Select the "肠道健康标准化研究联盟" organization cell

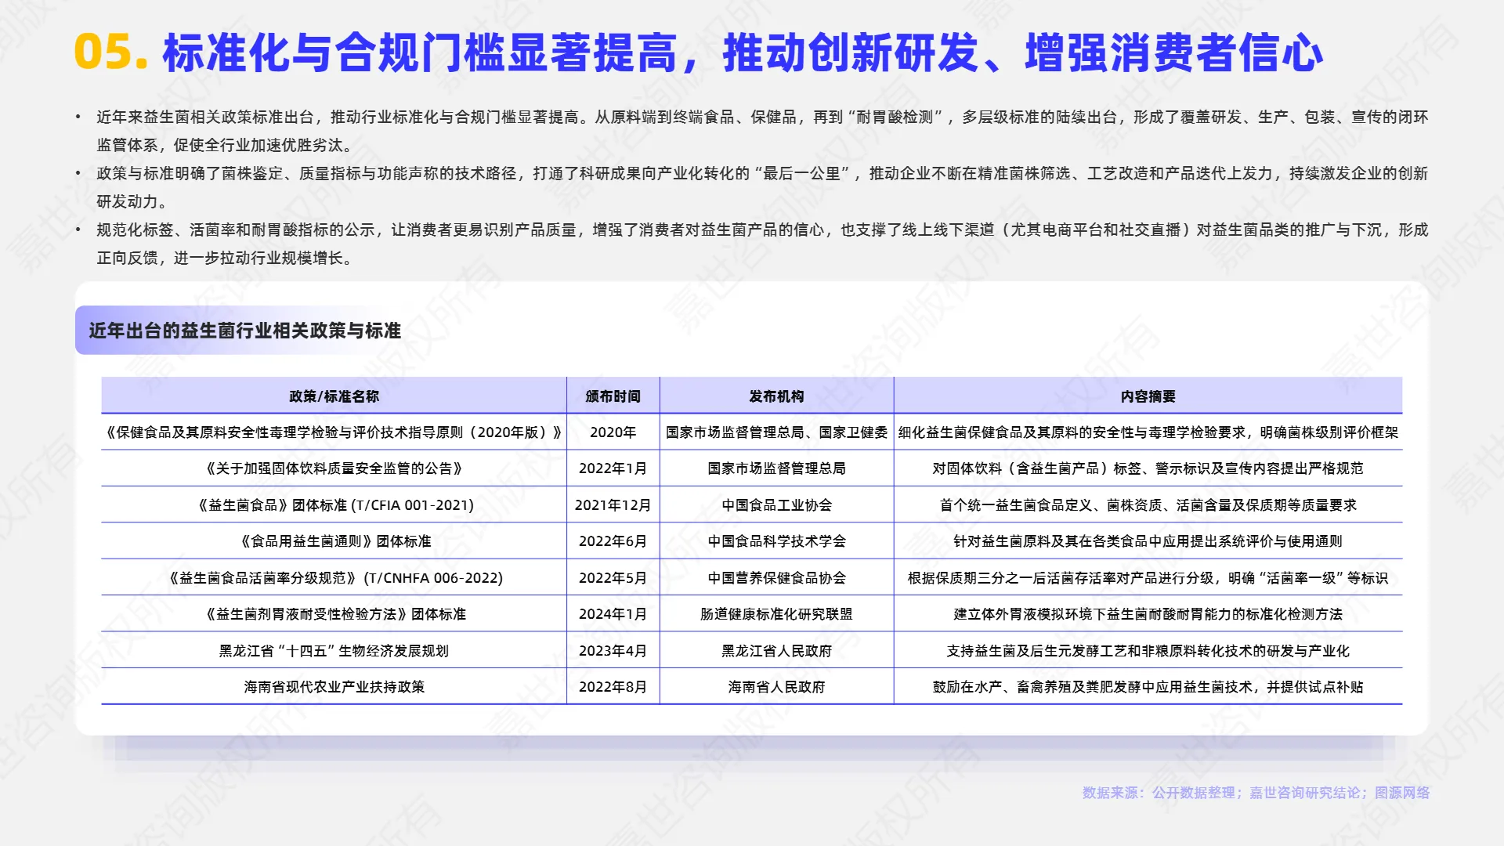point(777,613)
